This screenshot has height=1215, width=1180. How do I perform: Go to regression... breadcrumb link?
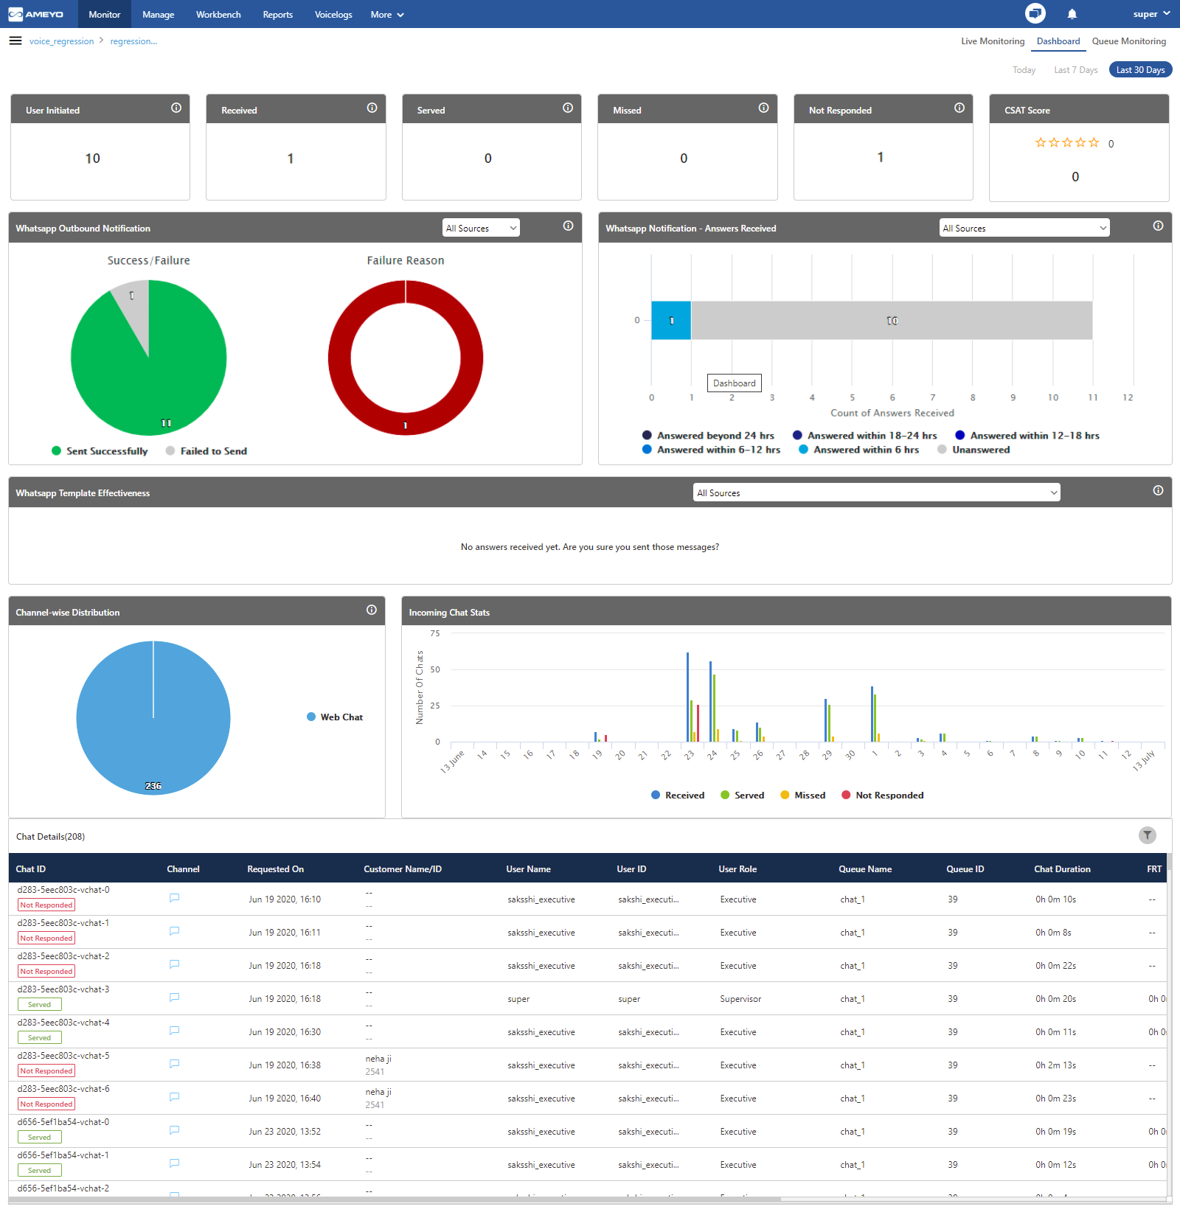click(133, 41)
